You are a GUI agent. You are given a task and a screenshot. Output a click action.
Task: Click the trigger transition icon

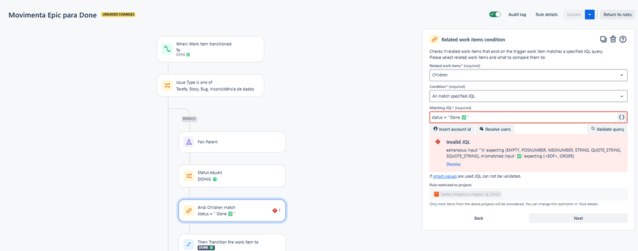[167, 49]
